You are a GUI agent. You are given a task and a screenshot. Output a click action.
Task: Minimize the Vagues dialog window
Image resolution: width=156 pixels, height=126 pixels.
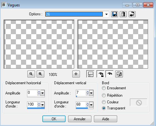[127, 5]
